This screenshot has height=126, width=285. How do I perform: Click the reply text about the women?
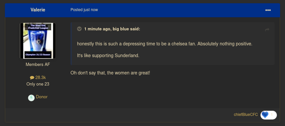pos(110,73)
